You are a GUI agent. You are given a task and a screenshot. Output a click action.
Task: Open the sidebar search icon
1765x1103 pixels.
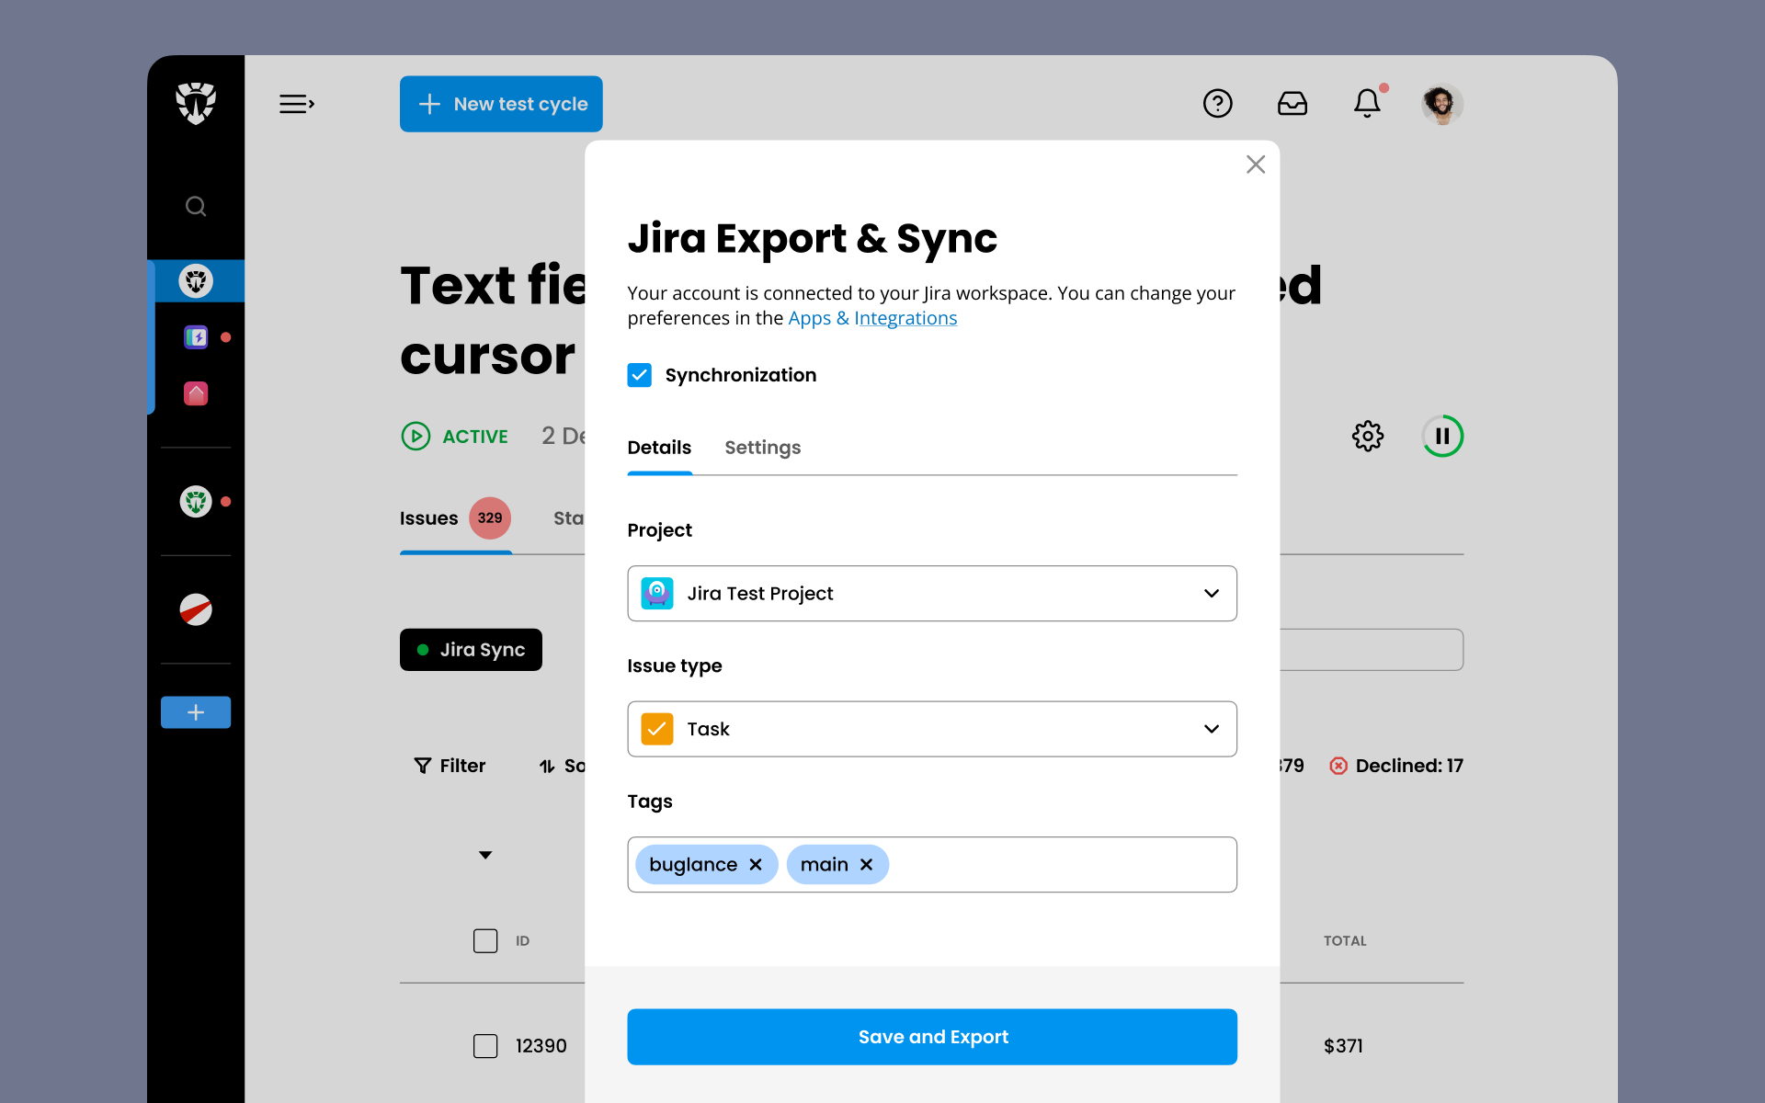point(196,206)
